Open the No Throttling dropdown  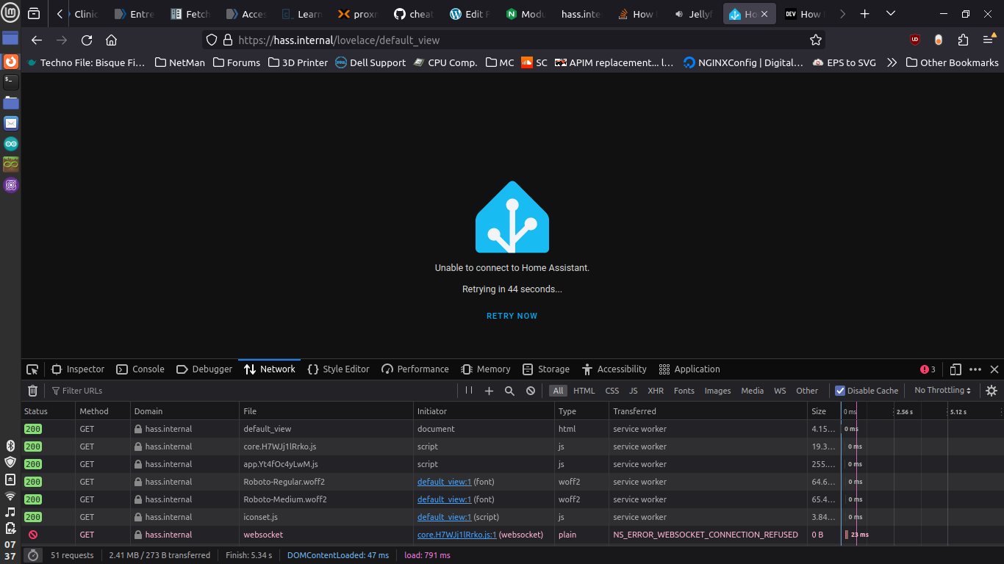(943, 391)
